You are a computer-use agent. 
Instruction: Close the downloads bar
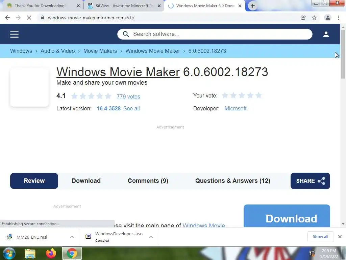(340, 237)
